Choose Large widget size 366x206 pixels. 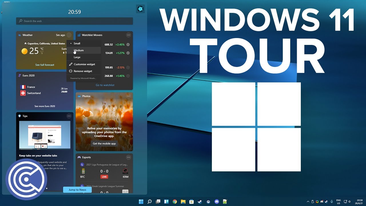pos(84,57)
